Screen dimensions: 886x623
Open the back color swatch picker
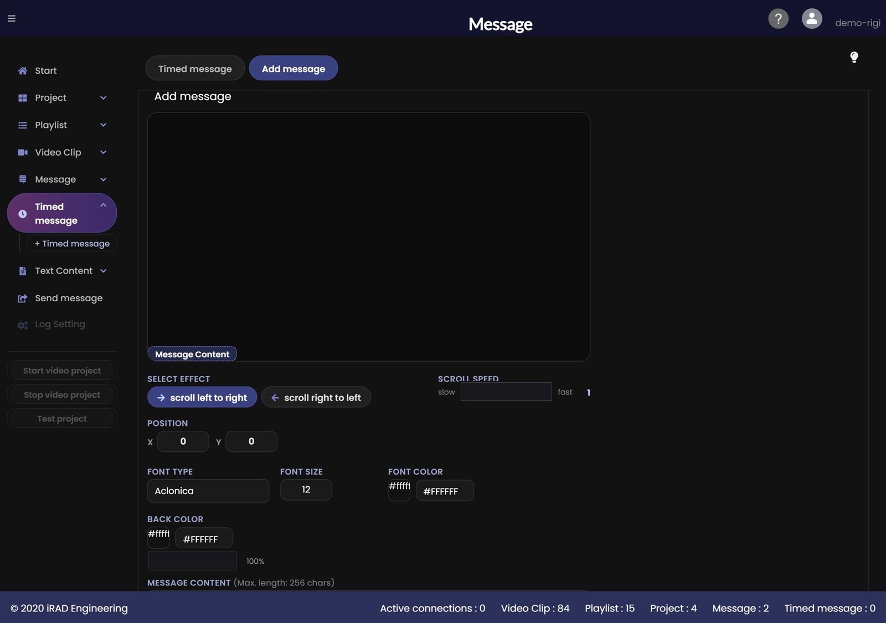158,538
